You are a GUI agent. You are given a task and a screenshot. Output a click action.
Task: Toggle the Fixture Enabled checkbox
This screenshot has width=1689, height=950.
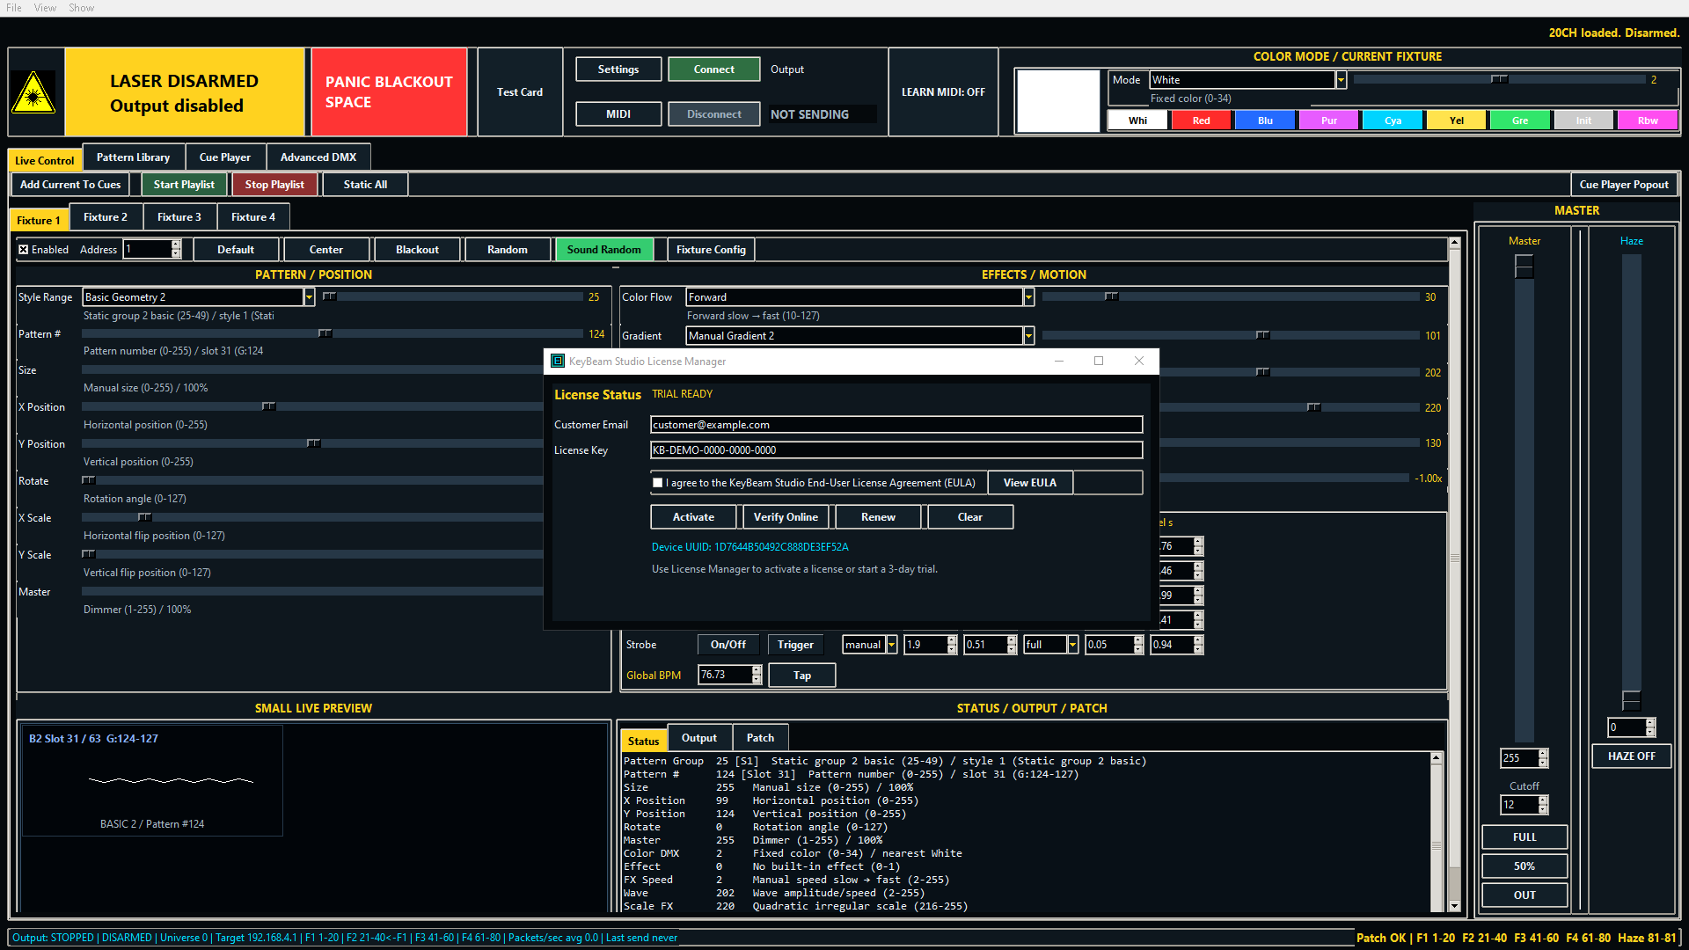[24, 250]
